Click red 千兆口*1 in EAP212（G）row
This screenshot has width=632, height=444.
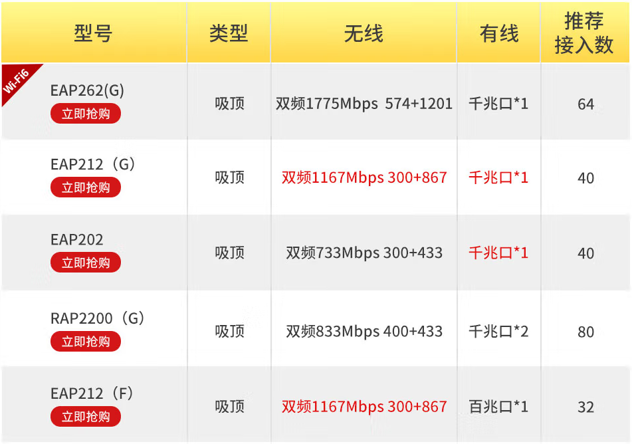(498, 178)
